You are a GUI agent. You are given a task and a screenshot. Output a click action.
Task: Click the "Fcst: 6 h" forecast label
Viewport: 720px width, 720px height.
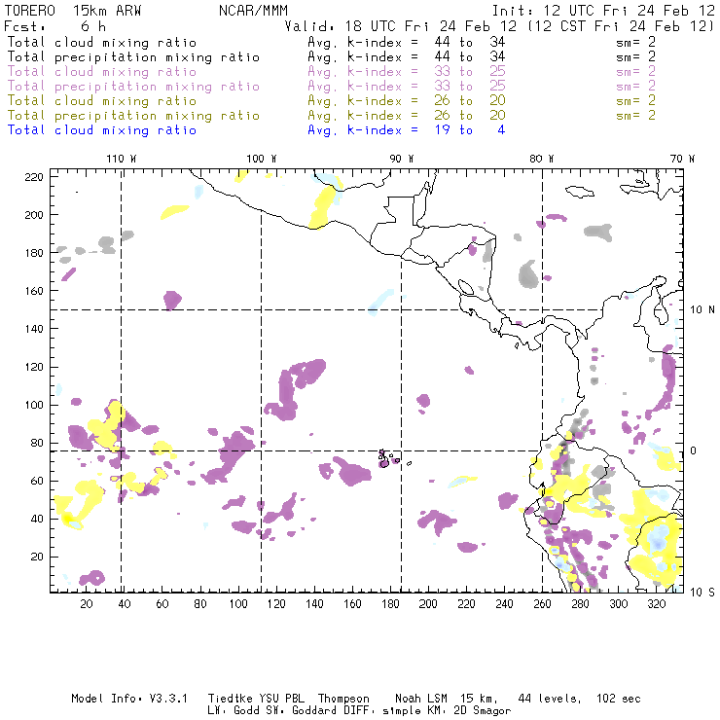55,26
